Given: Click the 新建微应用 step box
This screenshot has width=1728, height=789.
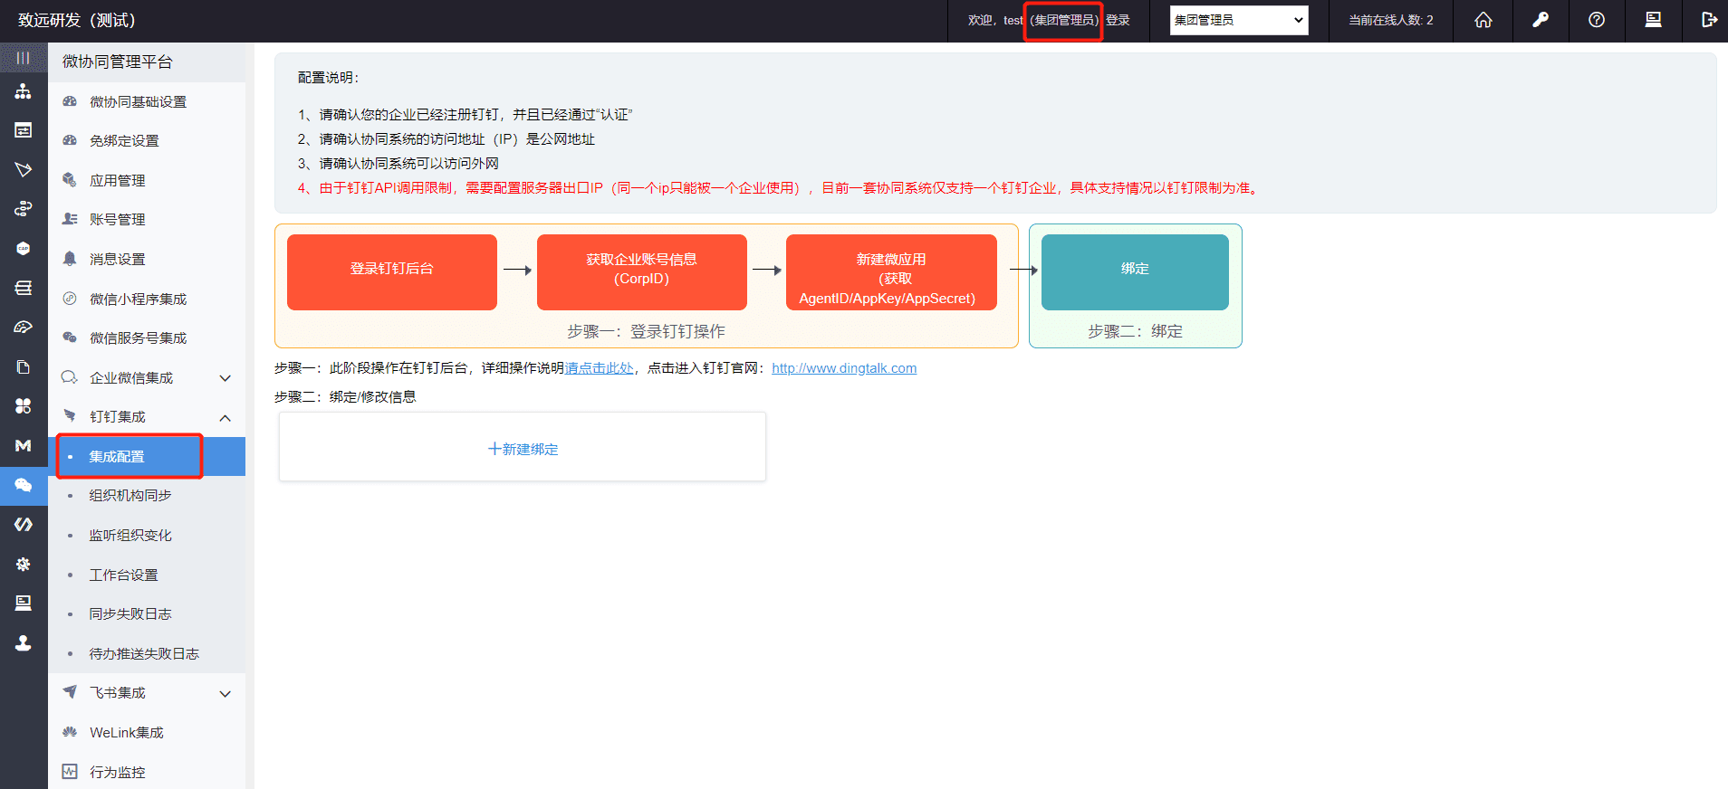Looking at the screenshot, I should [891, 272].
